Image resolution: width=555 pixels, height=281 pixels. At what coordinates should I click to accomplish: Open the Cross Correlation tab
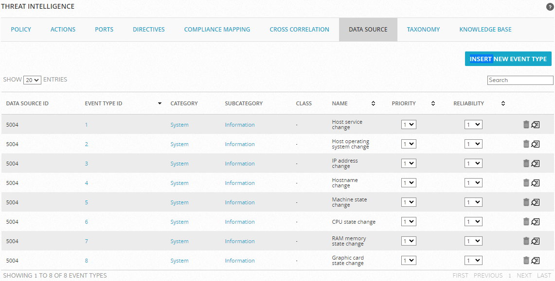(x=300, y=30)
